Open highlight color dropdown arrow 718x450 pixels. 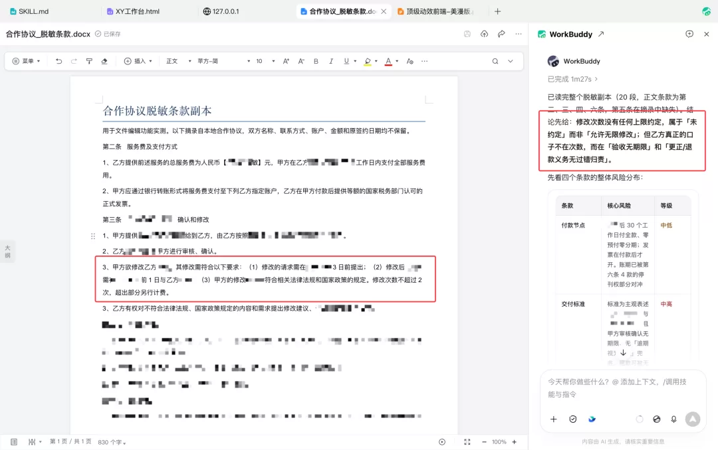pyautogui.click(x=376, y=61)
